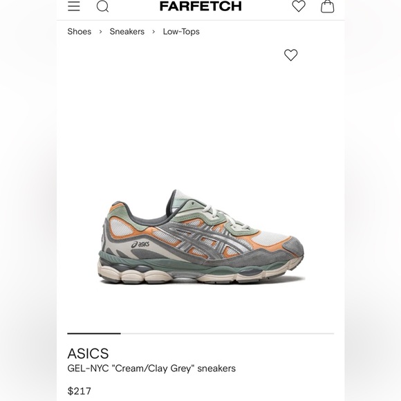Open the hamburger navigation menu
Screen dimensions: 401x401
tap(74, 6)
